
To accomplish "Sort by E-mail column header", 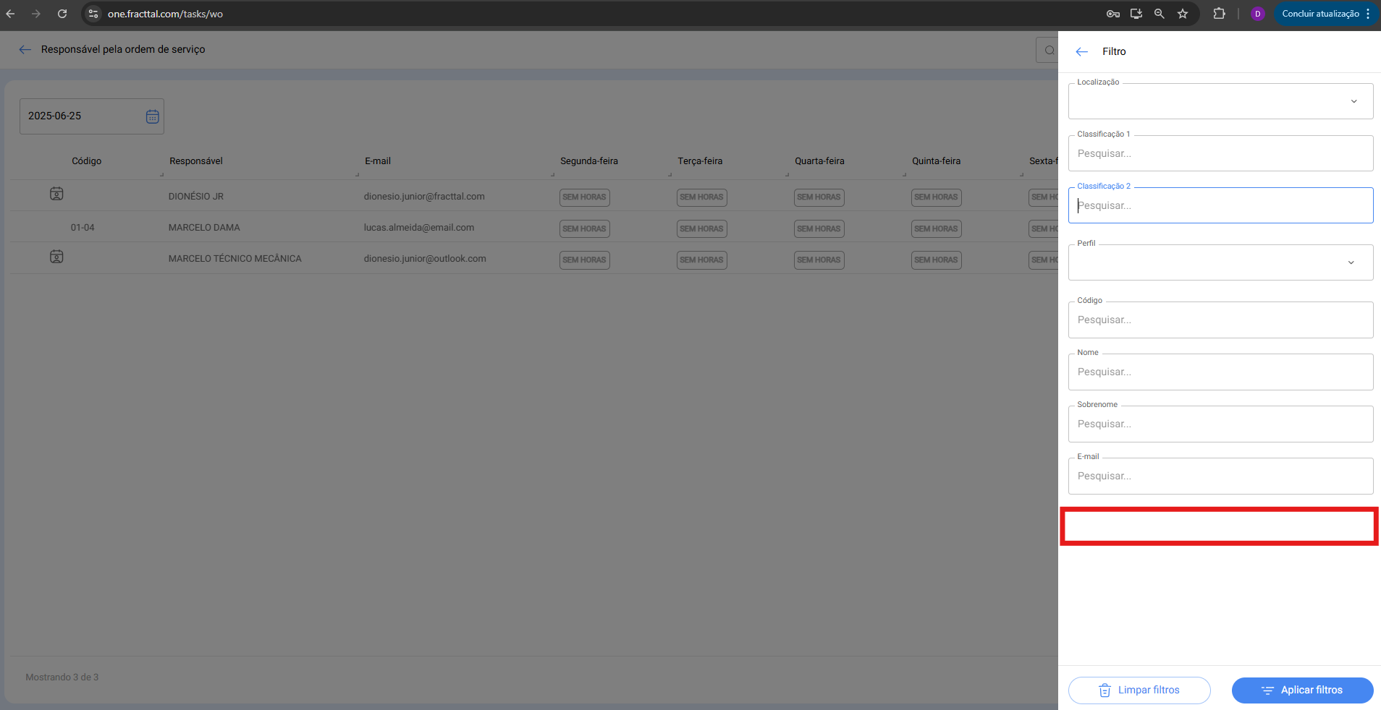I will [378, 161].
